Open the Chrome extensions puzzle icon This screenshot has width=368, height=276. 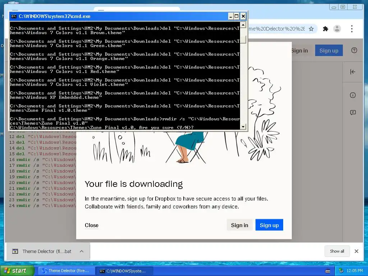(x=325, y=29)
